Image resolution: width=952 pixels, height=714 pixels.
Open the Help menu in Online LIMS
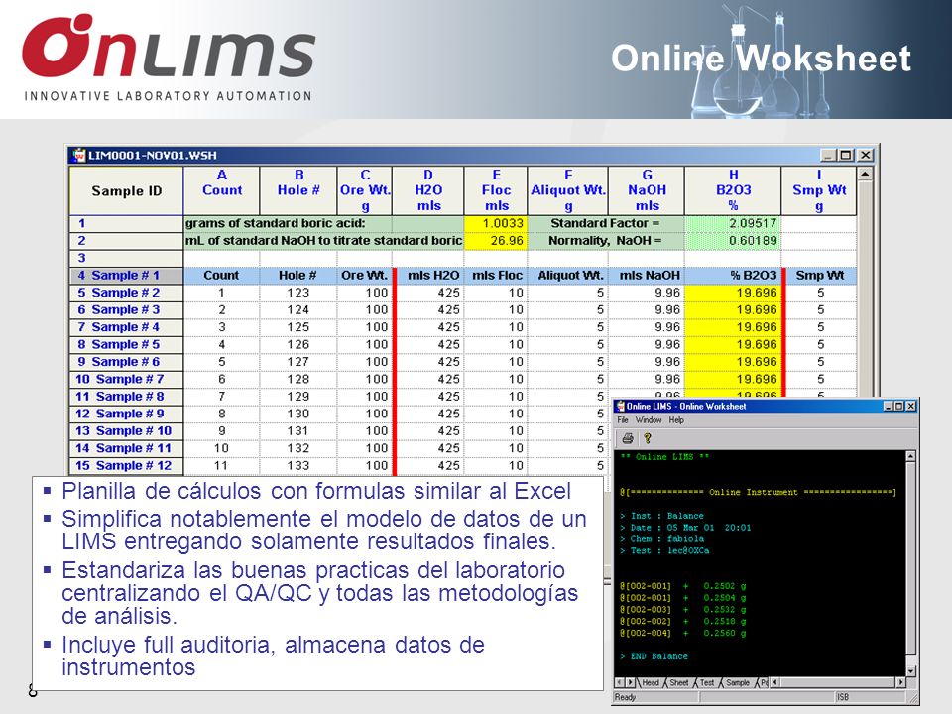click(x=676, y=420)
